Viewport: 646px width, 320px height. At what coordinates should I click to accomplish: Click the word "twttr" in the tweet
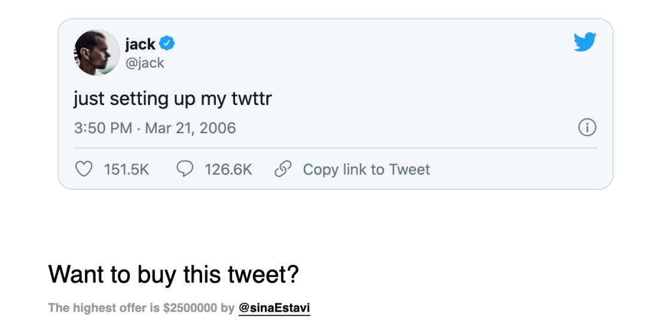click(x=251, y=99)
